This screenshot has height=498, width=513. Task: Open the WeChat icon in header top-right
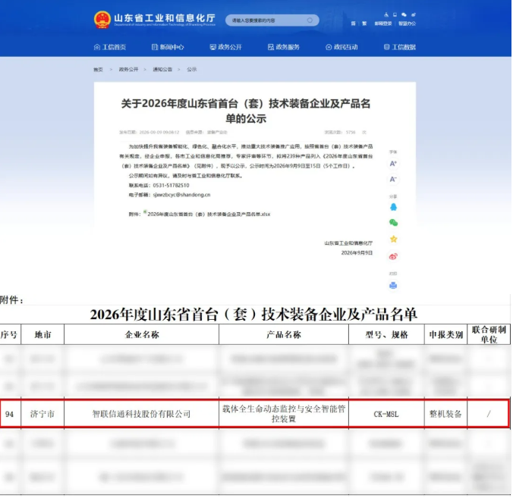click(404, 14)
